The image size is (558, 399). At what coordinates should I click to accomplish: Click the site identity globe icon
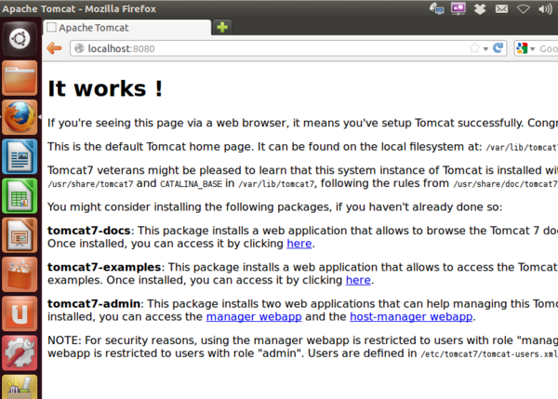click(79, 48)
